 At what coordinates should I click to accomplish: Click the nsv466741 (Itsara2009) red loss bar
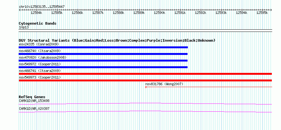pos(145,74)
